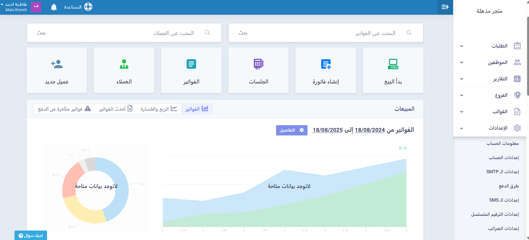Open the Invoices (الفواتير) shortcut tile
Image resolution: width=529 pixels, height=240 pixels.
point(191,70)
